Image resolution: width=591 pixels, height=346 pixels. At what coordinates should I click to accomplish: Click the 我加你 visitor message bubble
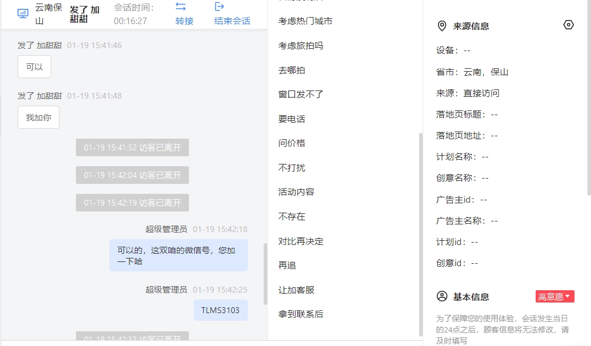click(38, 117)
